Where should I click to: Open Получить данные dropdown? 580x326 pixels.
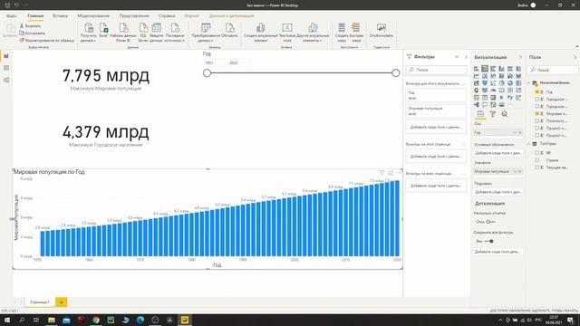click(x=89, y=33)
